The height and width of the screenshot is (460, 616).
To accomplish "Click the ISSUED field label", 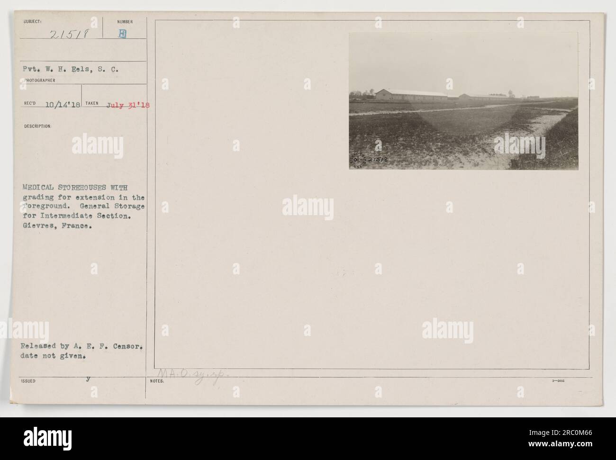I will point(27,380).
